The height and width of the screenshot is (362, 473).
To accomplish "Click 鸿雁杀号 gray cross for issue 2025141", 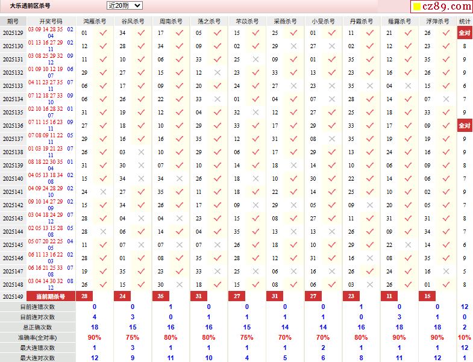I will (x=103, y=192).
